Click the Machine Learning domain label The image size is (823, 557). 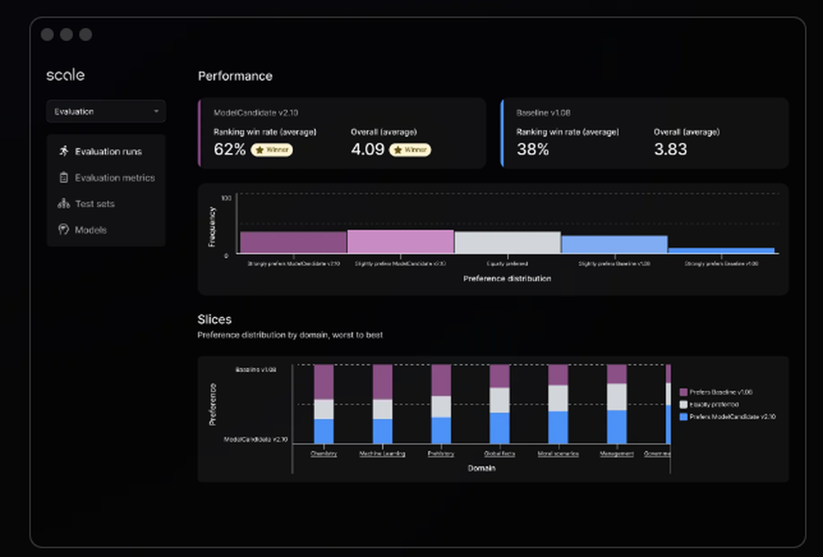tap(382, 453)
